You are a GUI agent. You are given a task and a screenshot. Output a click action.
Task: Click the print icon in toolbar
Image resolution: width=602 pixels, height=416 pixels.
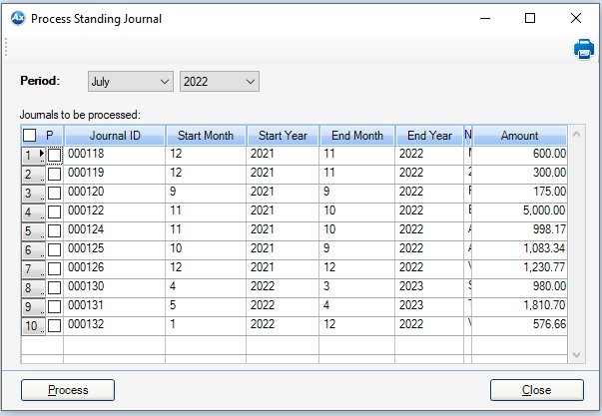coord(584,49)
